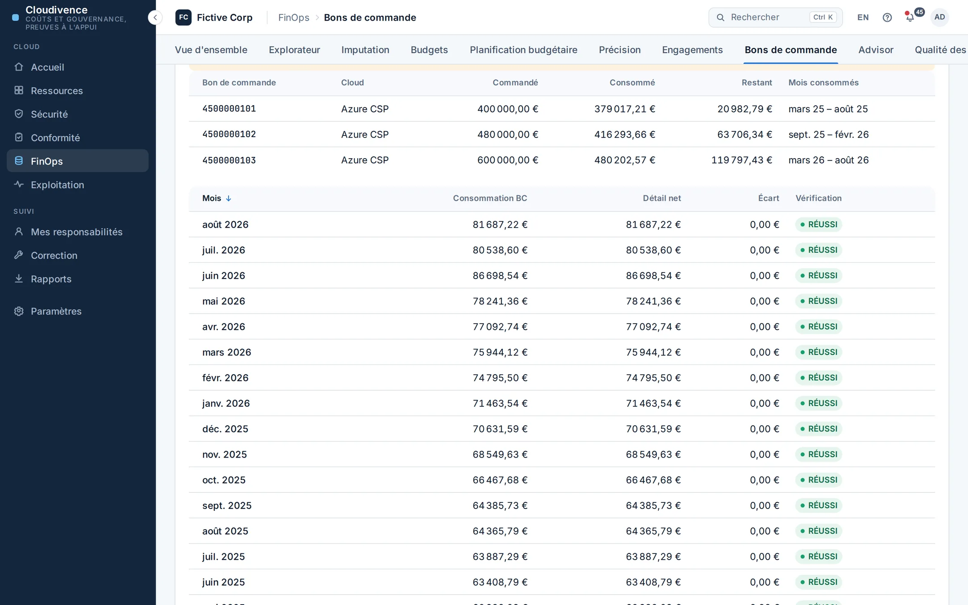Click the Cloudivence brand logo
Image resolution: width=968 pixels, height=605 pixels.
click(x=16, y=17)
